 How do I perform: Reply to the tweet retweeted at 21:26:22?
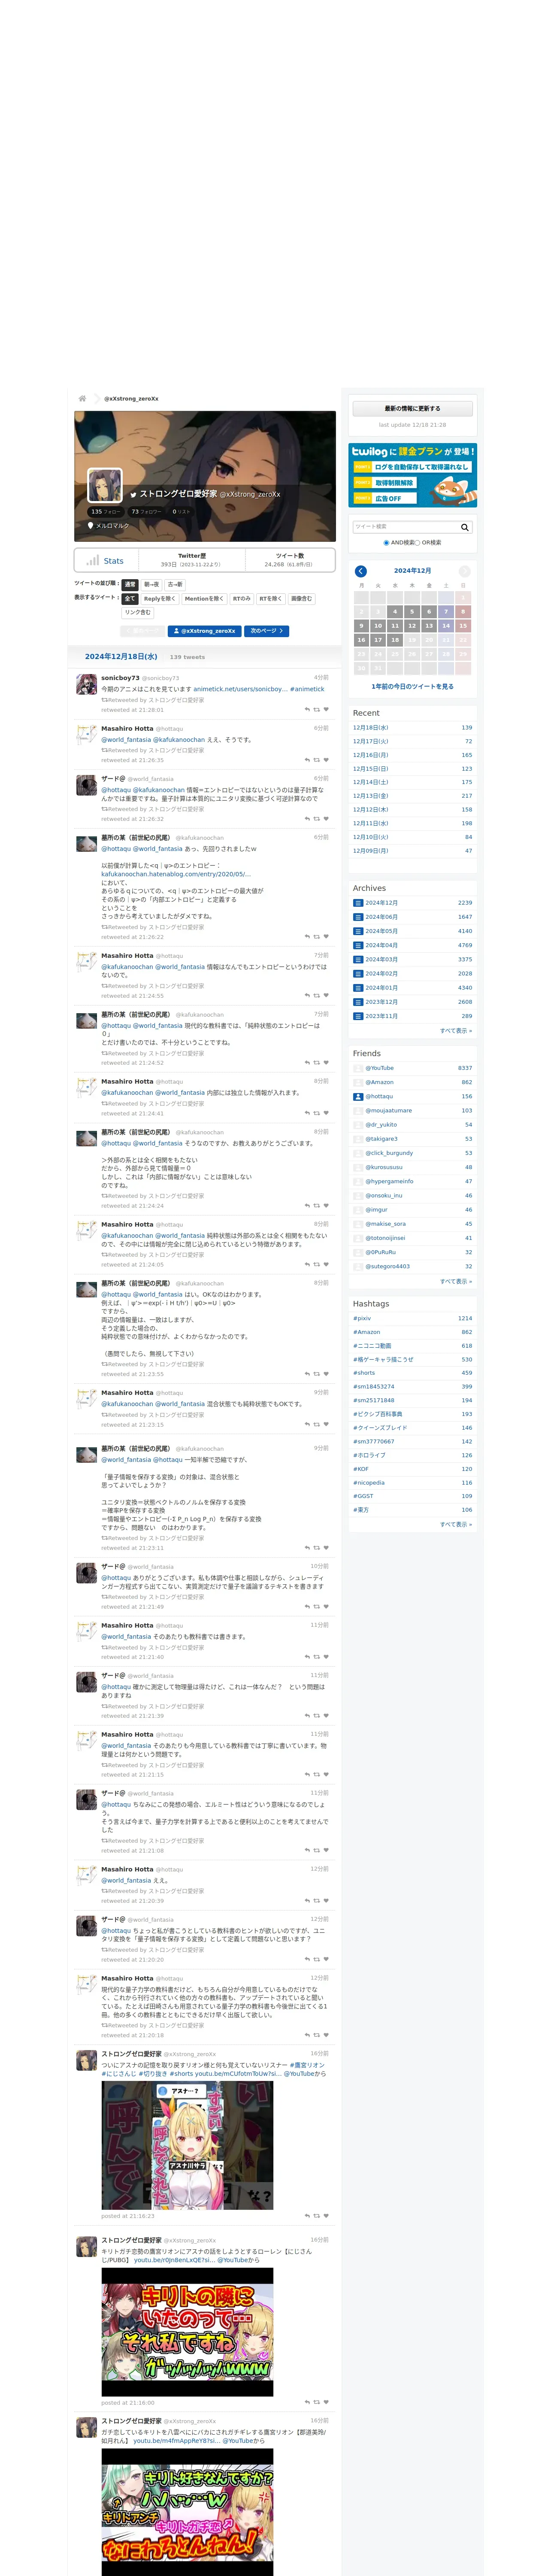[x=307, y=937]
